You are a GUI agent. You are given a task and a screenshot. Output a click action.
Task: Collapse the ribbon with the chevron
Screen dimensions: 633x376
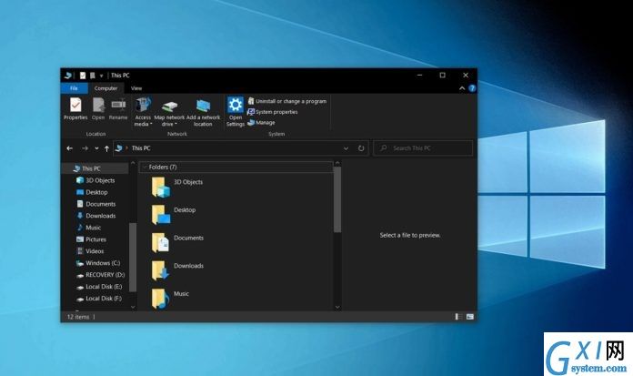point(462,88)
